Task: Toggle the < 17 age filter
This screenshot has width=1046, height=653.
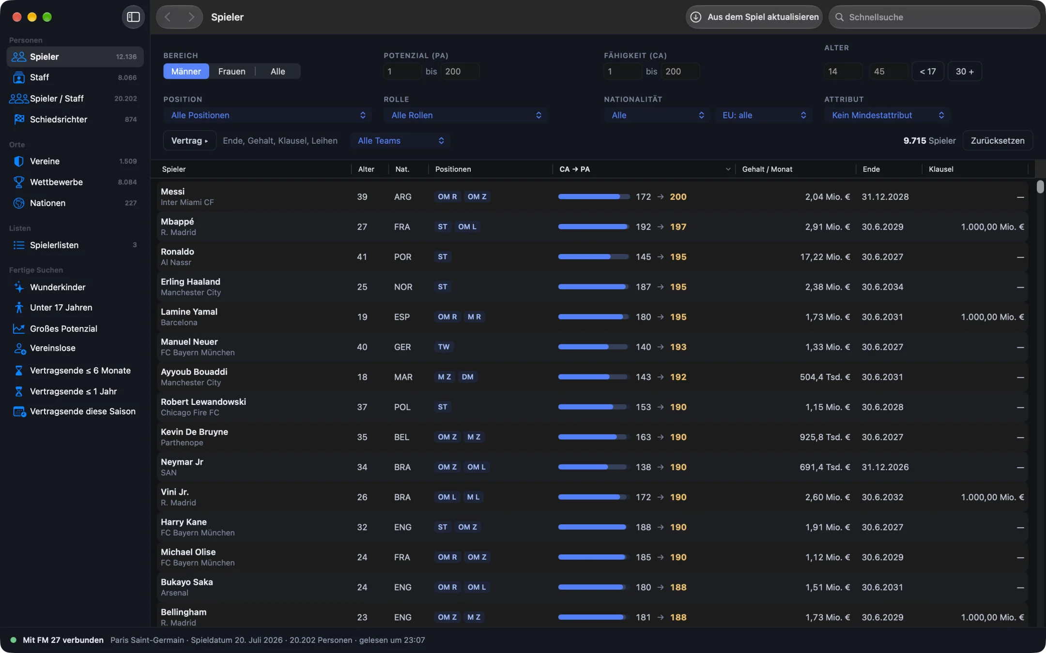Action: click(x=927, y=71)
